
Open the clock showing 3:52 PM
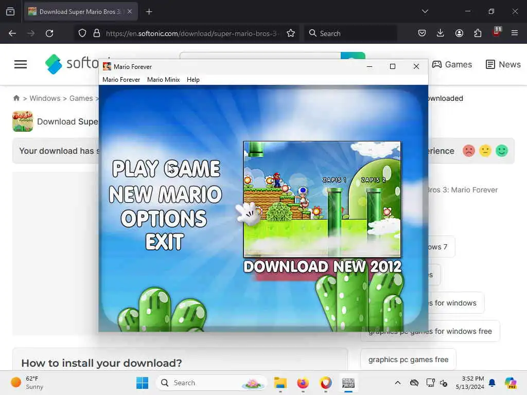tap(470, 383)
